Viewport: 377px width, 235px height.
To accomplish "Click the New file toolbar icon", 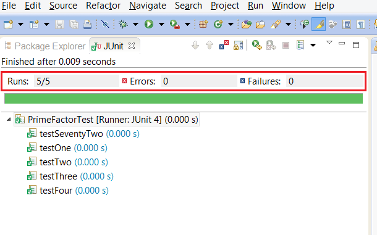I will pos(8,24).
